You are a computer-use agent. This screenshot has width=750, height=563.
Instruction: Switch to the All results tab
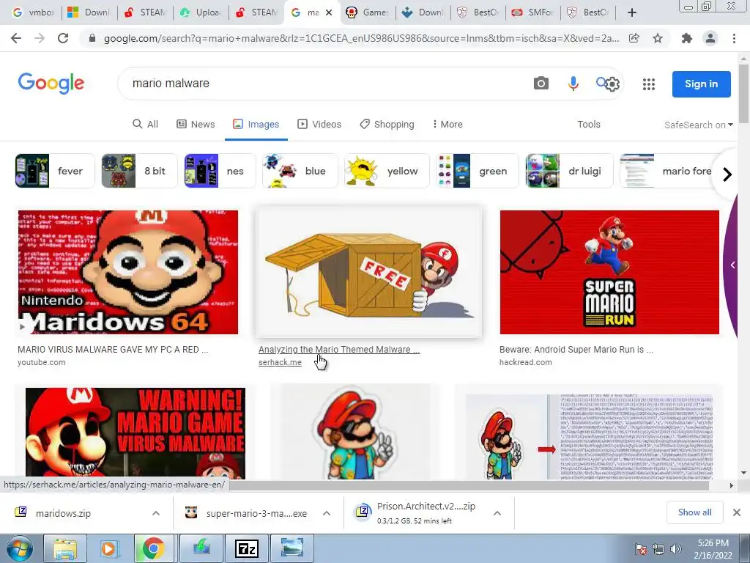[146, 124]
